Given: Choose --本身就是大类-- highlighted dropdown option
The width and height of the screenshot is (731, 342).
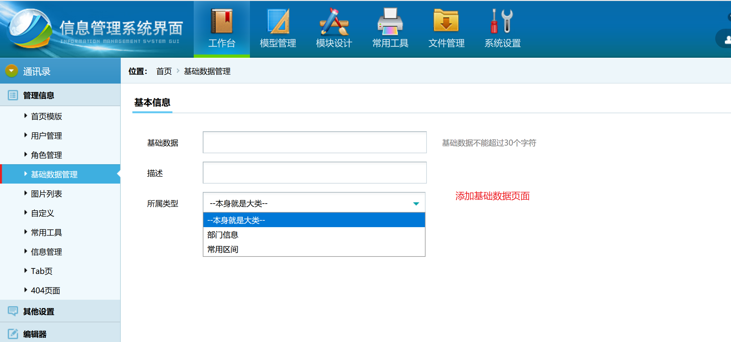Looking at the screenshot, I should tap(314, 220).
